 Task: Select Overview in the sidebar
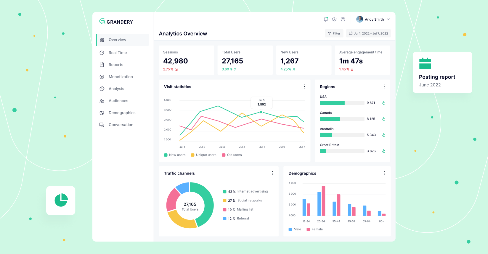[122, 40]
